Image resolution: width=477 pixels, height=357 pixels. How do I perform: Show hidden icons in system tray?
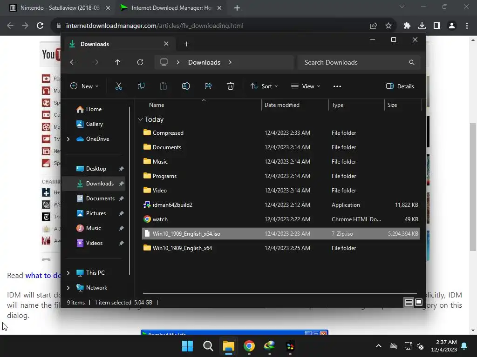click(x=378, y=346)
